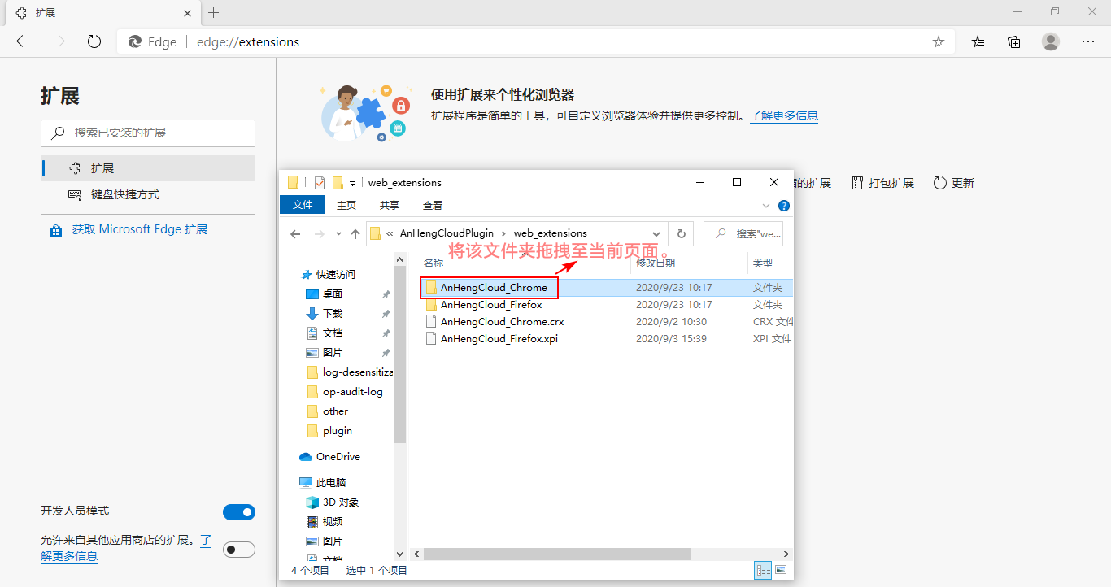Image resolution: width=1111 pixels, height=587 pixels.
Task: Open the 了解更多信息 link under other stores
Action: (69, 556)
